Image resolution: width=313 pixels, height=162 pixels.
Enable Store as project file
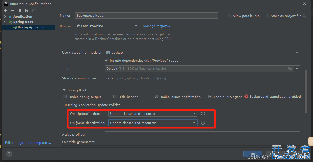267,16
